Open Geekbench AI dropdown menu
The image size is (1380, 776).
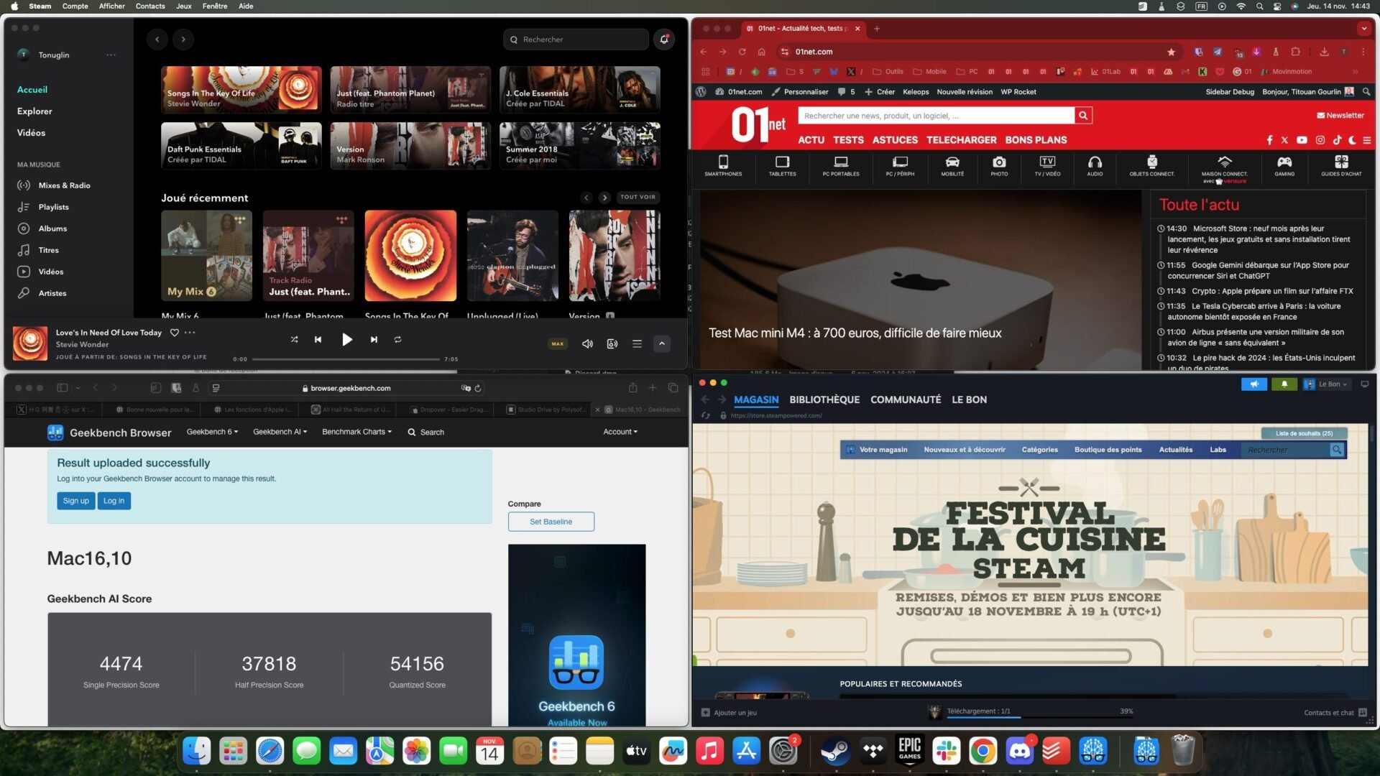pyautogui.click(x=280, y=432)
